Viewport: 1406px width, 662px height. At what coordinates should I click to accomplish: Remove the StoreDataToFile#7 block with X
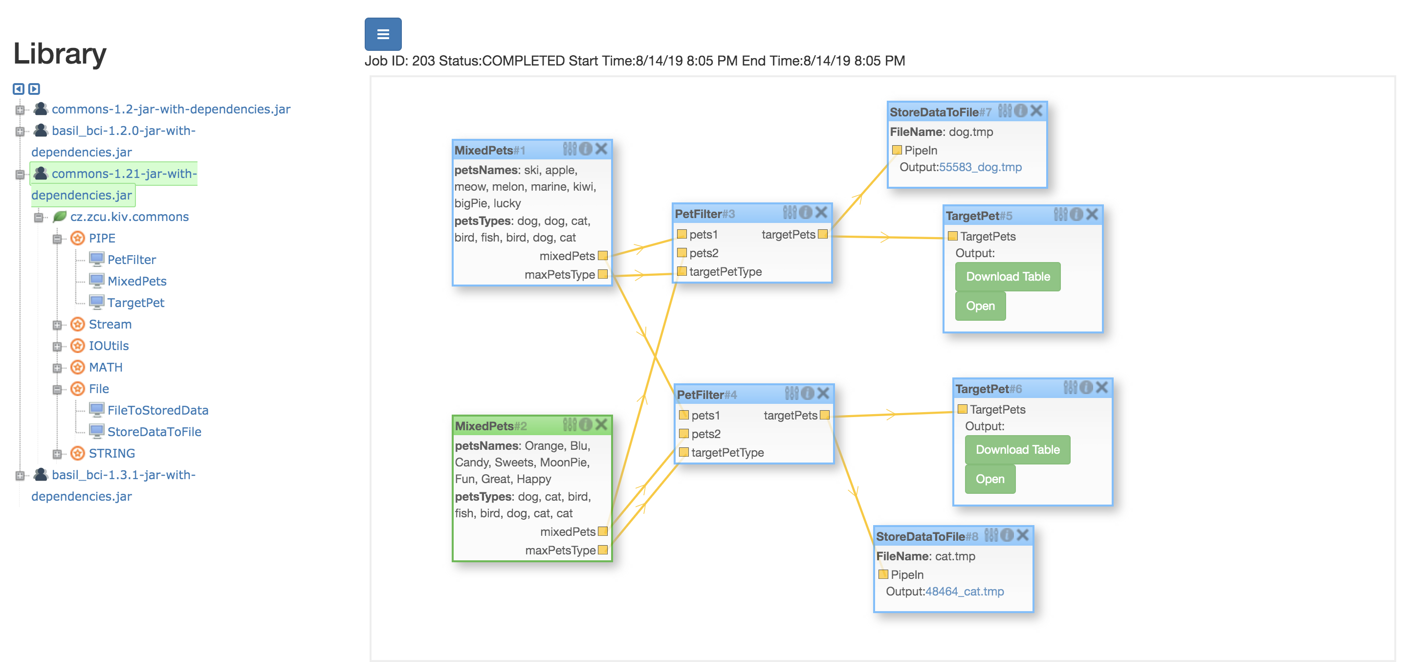1036,111
